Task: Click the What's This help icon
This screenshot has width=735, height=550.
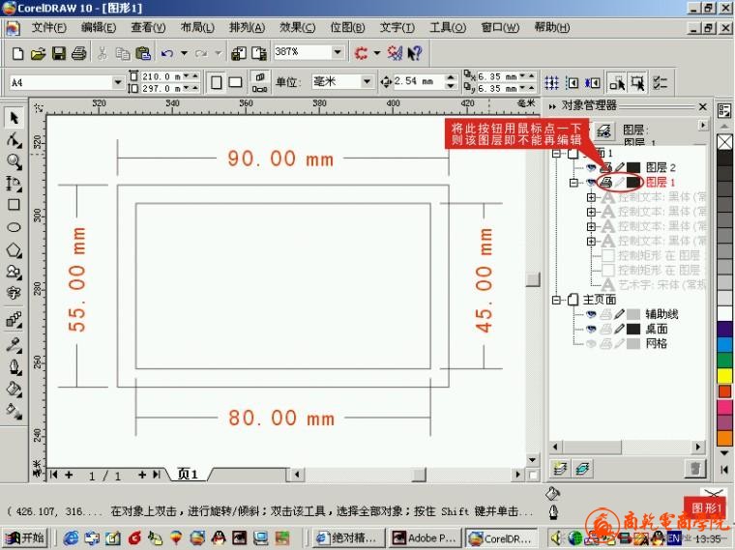Action: pos(415,53)
